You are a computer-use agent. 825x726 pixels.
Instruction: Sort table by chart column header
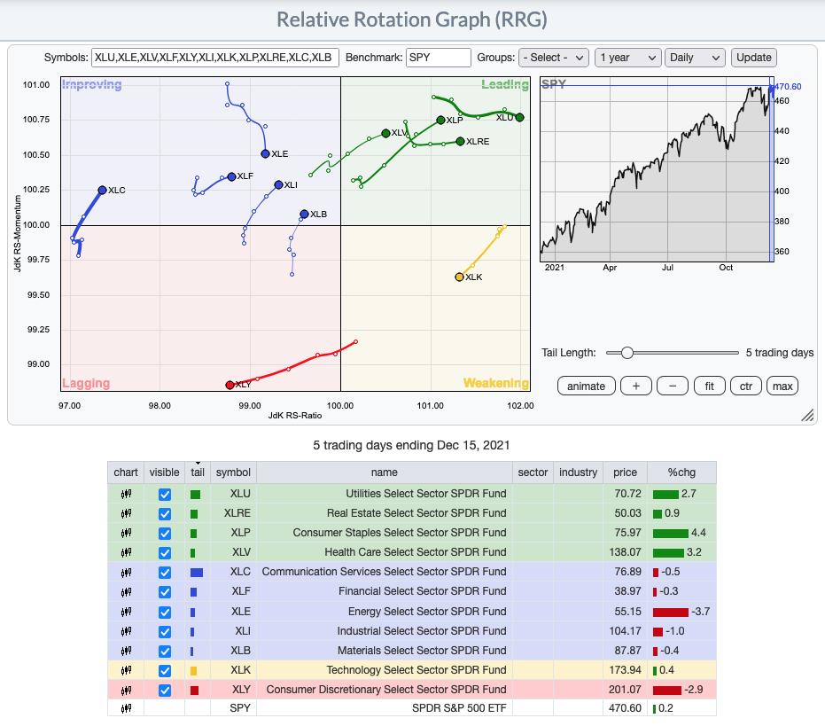tap(126, 472)
